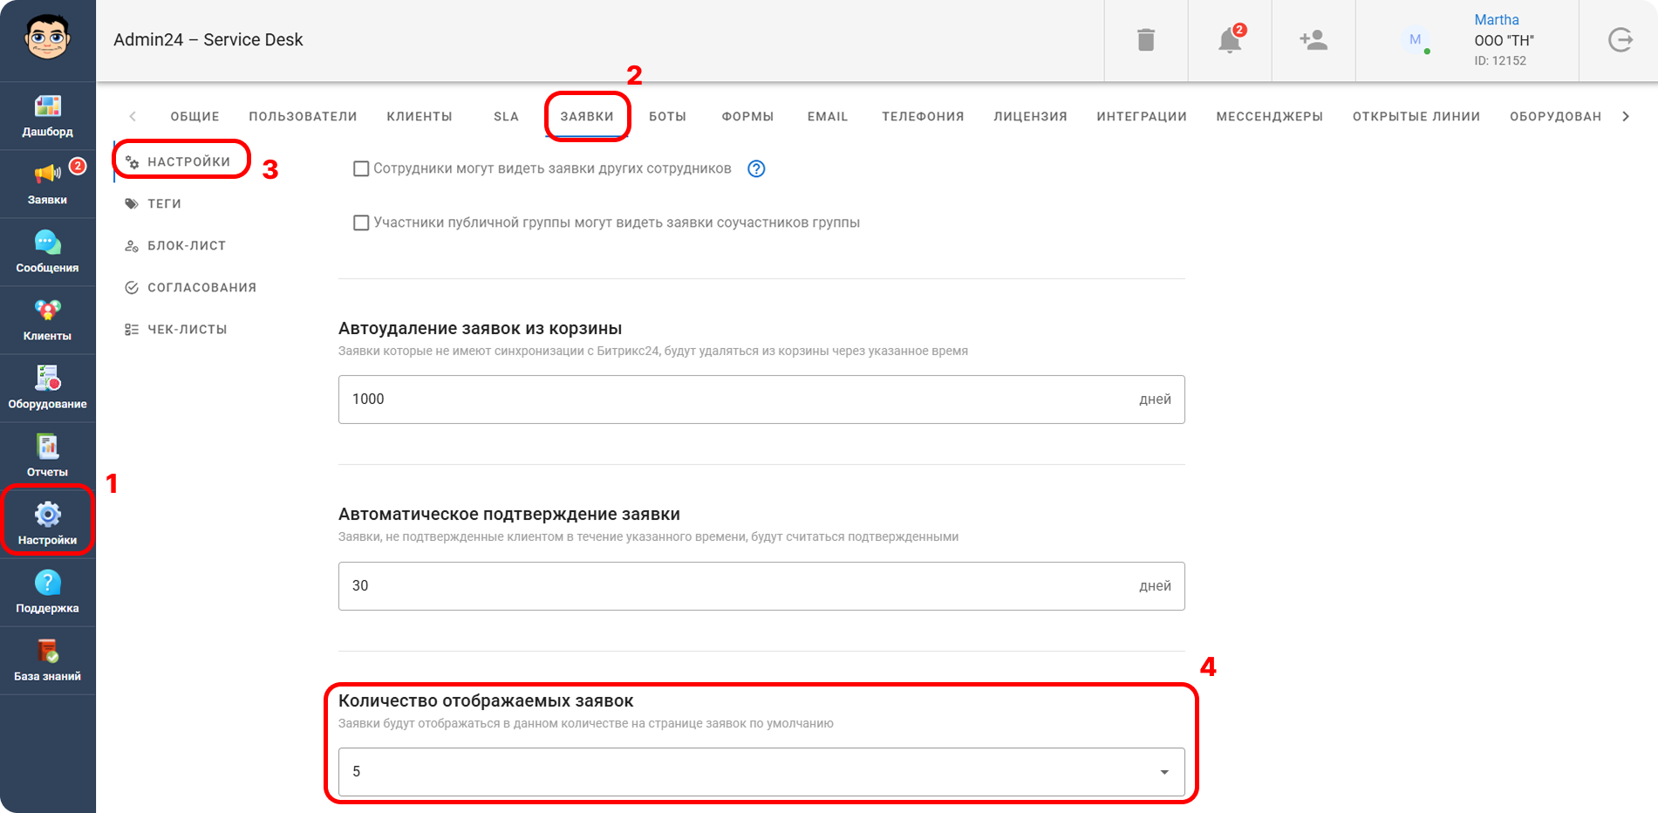Click the ID: 12152 text

(1500, 61)
